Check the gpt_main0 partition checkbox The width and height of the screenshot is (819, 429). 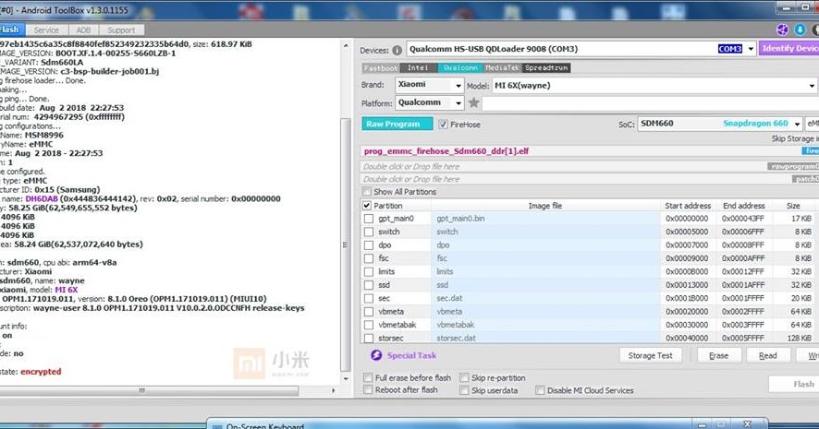click(x=369, y=219)
